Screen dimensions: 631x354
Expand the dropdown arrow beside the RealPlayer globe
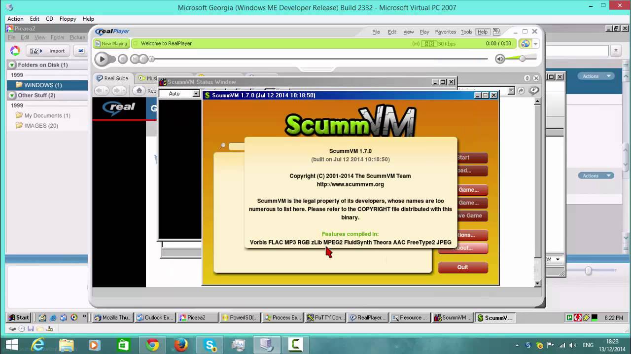(x=535, y=44)
